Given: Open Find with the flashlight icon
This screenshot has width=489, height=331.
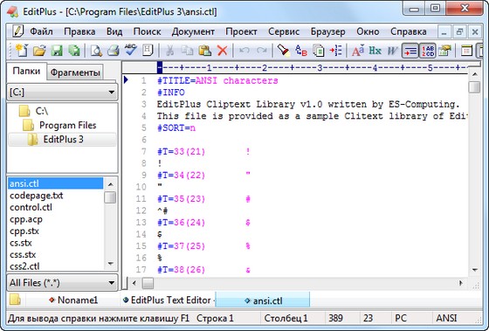Looking at the screenshot, I should (284, 51).
